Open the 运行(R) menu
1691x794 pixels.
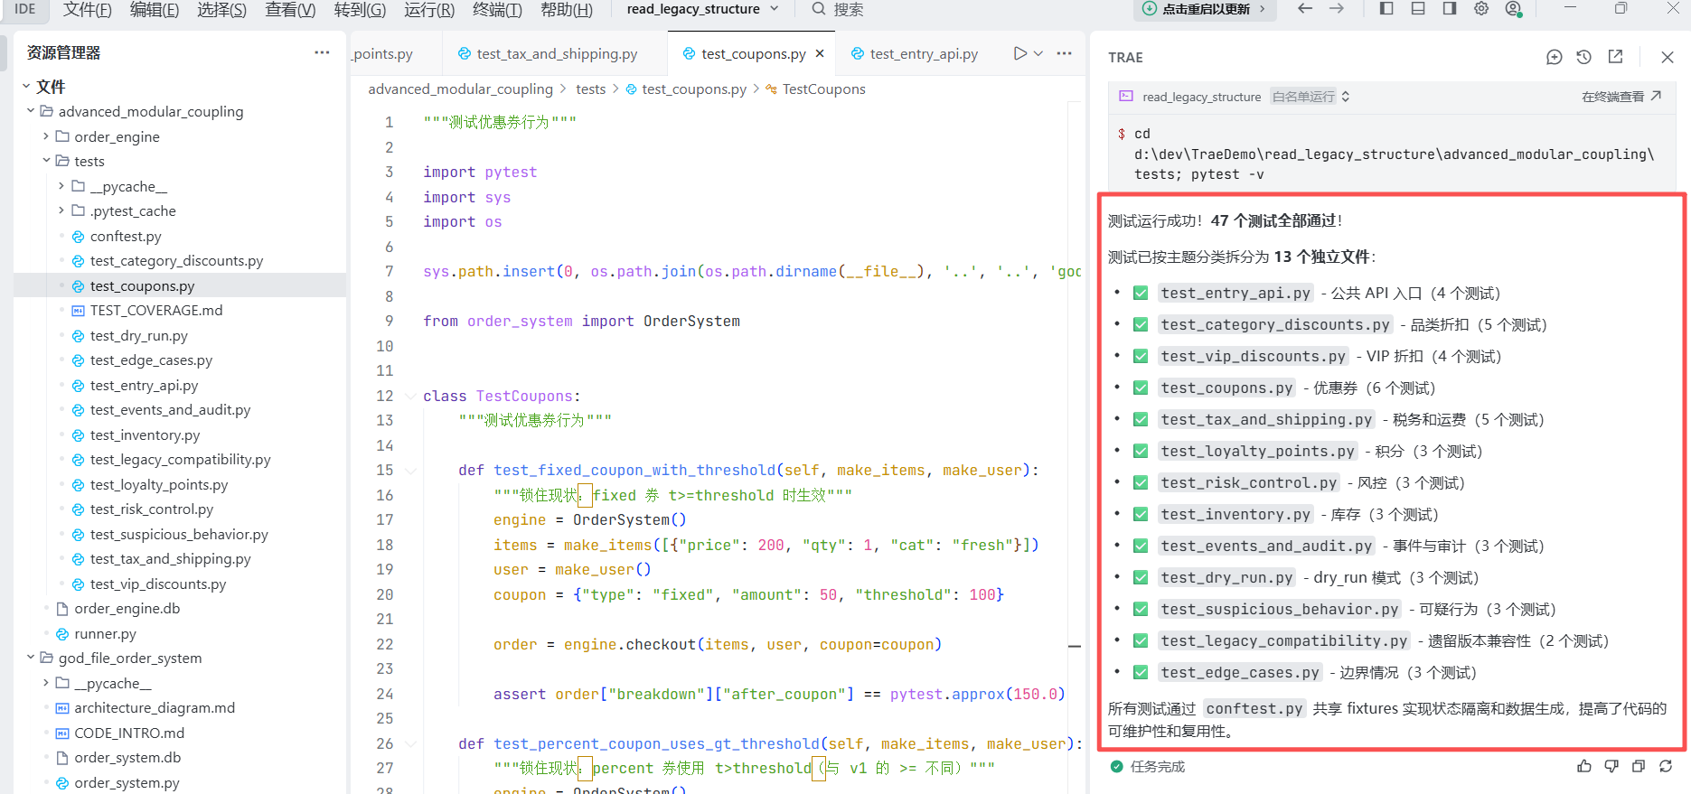tap(429, 9)
